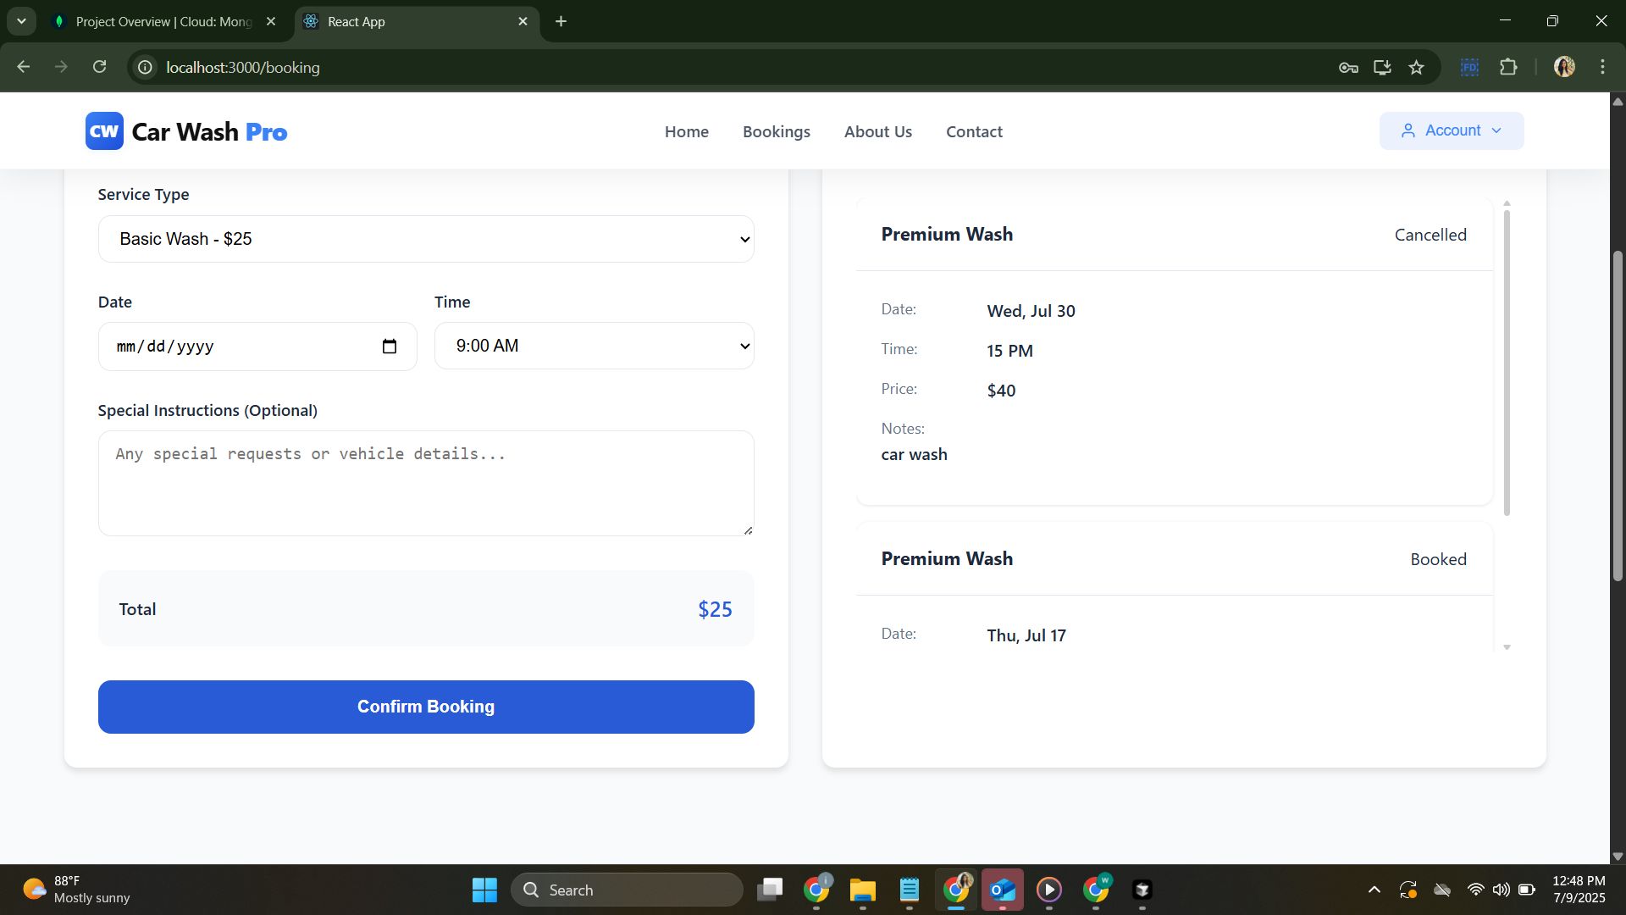Click the install app icon in address bar
This screenshot has height=915, width=1626.
tap(1382, 68)
